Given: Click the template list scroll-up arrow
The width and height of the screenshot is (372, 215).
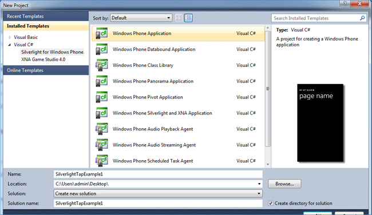Looking at the screenshot, I should (x=268, y=28).
